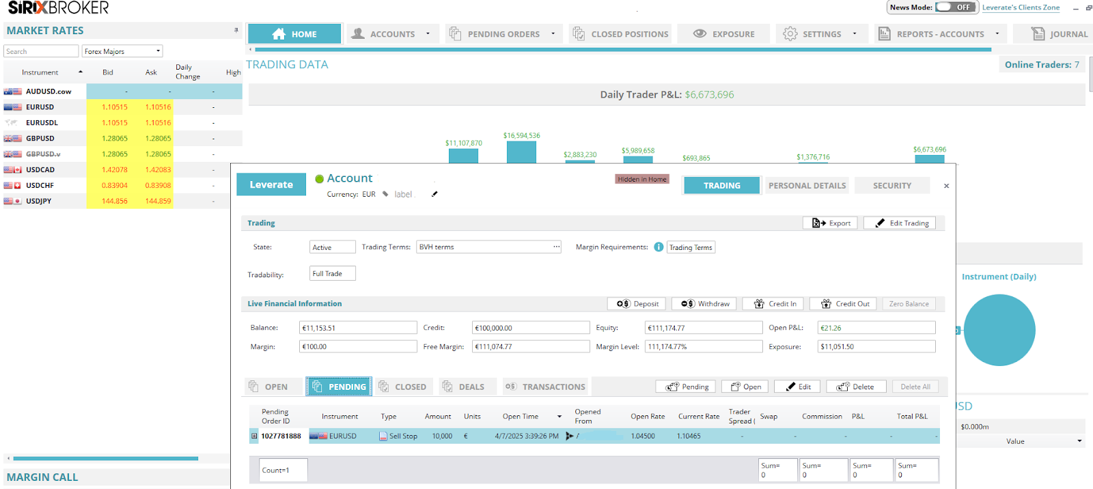The height and width of the screenshot is (489, 1093).
Task: Click the Credit In gift icon button
Action: point(775,304)
